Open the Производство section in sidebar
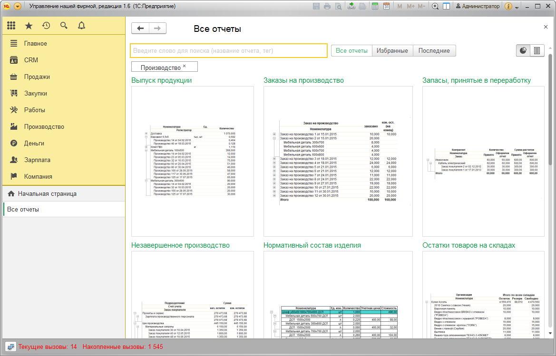The width and height of the screenshot is (556, 356). tap(64, 127)
